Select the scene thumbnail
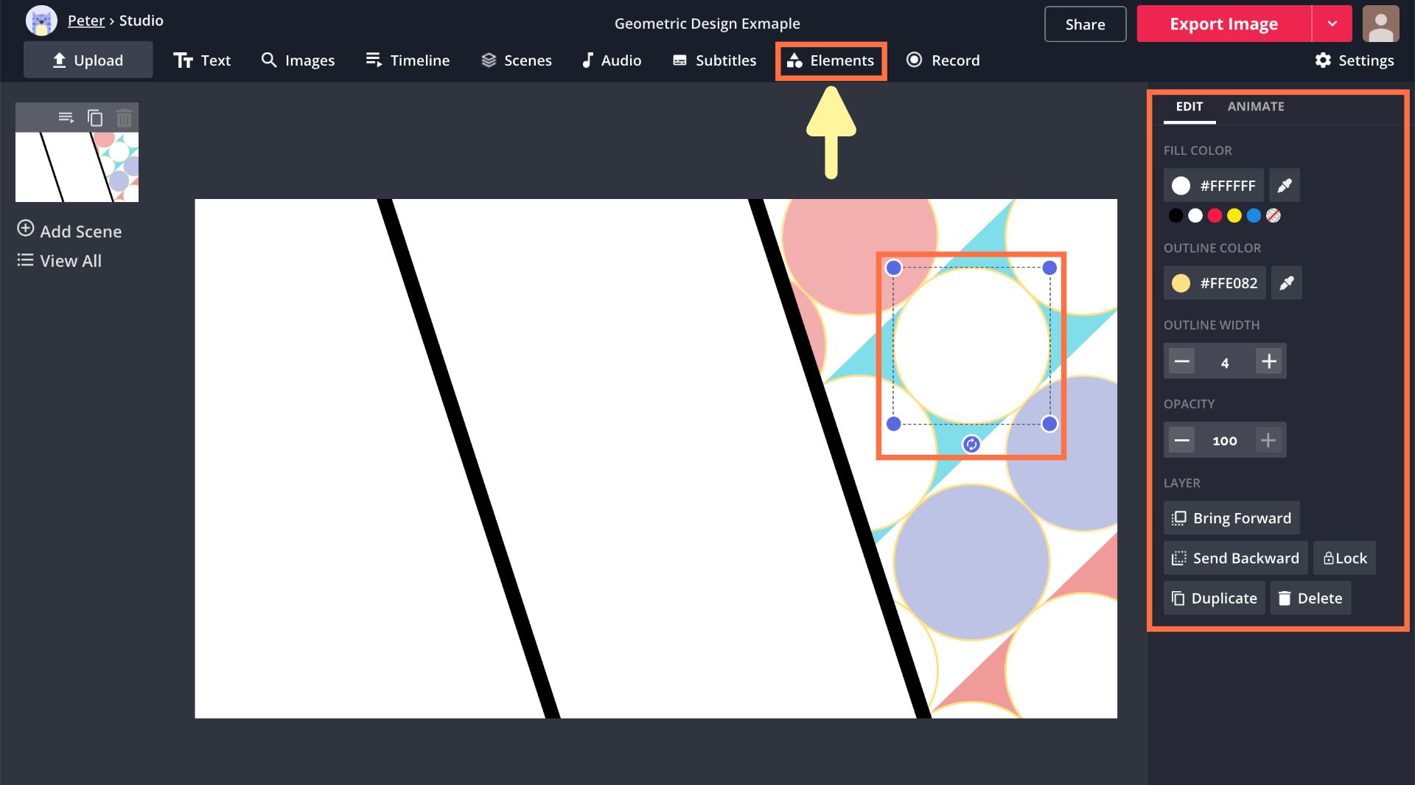 pyautogui.click(x=77, y=167)
